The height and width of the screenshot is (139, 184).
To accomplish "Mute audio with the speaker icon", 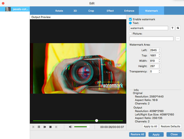I will 71,127.
